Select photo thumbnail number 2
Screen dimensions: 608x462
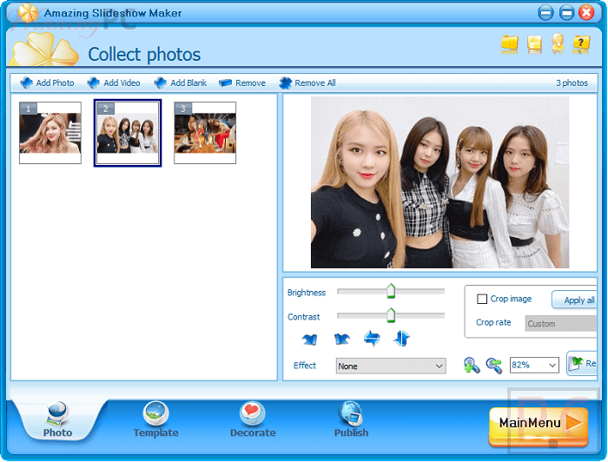click(x=128, y=133)
